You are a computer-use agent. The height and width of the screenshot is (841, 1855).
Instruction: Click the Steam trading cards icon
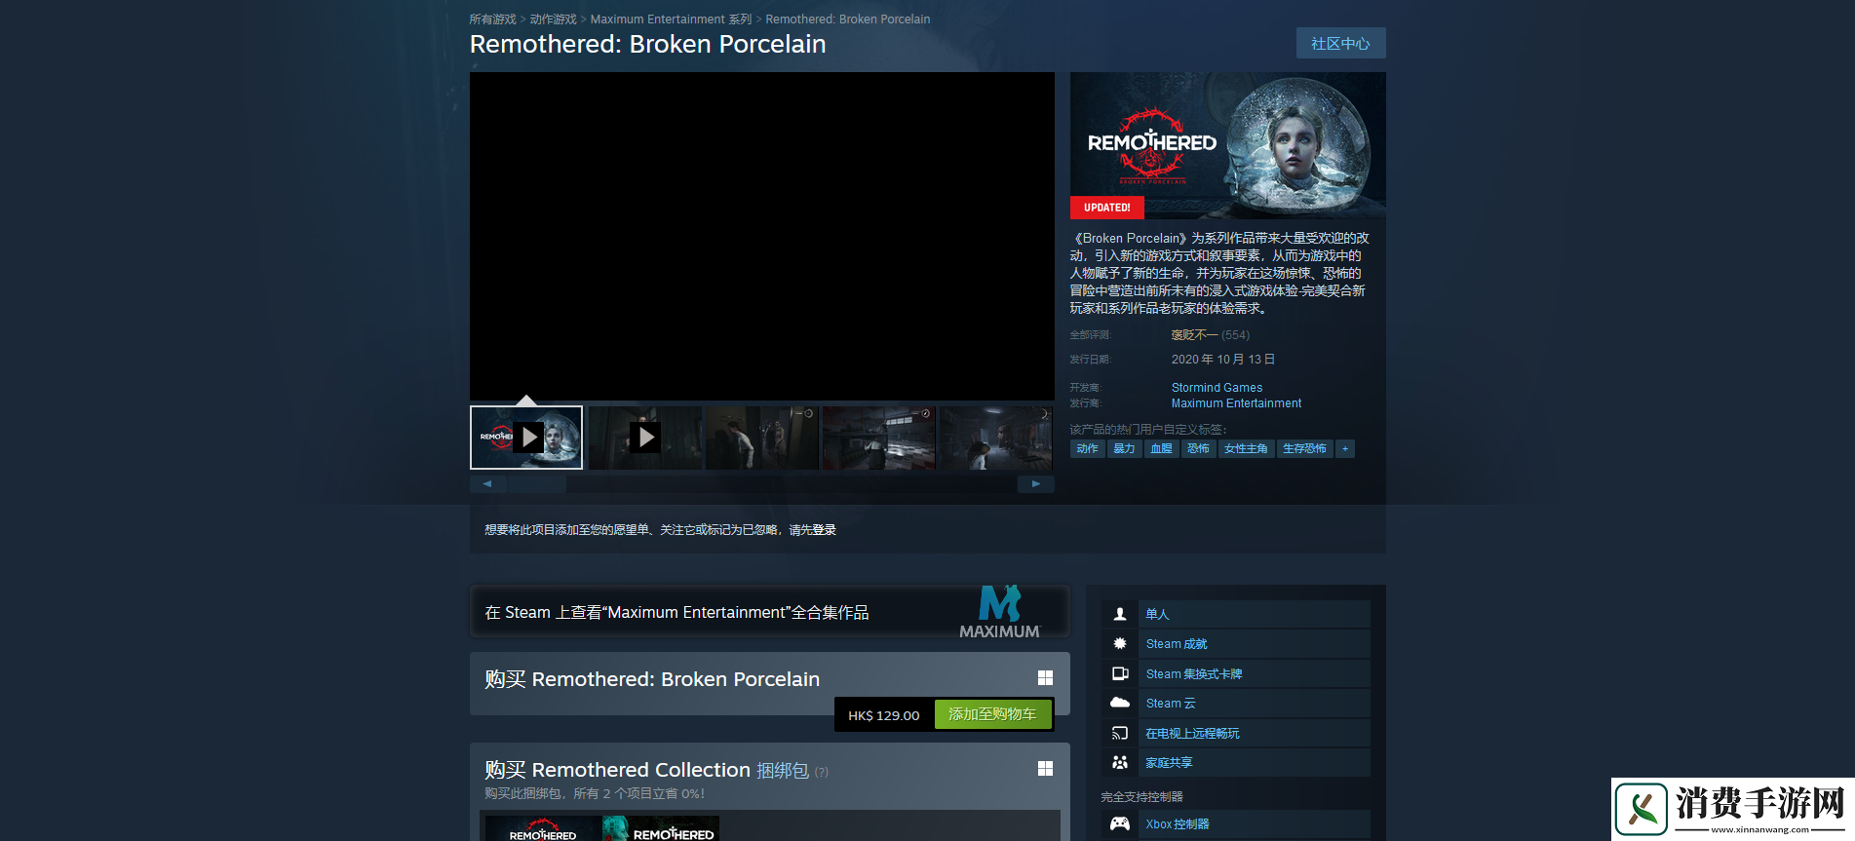click(x=1120, y=673)
